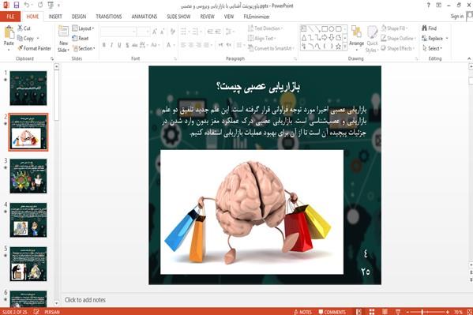
Task: Click Sign in link
Action: (x=457, y=17)
